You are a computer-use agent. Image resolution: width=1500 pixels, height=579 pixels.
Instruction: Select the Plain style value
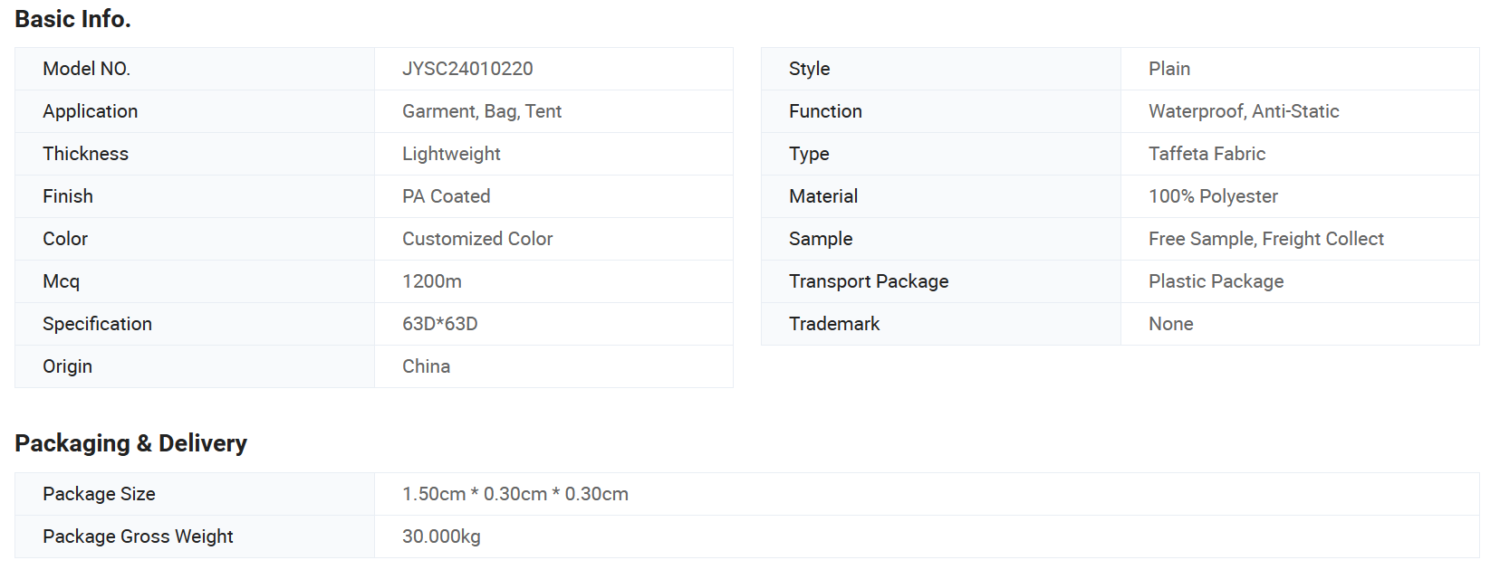(1169, 69)
